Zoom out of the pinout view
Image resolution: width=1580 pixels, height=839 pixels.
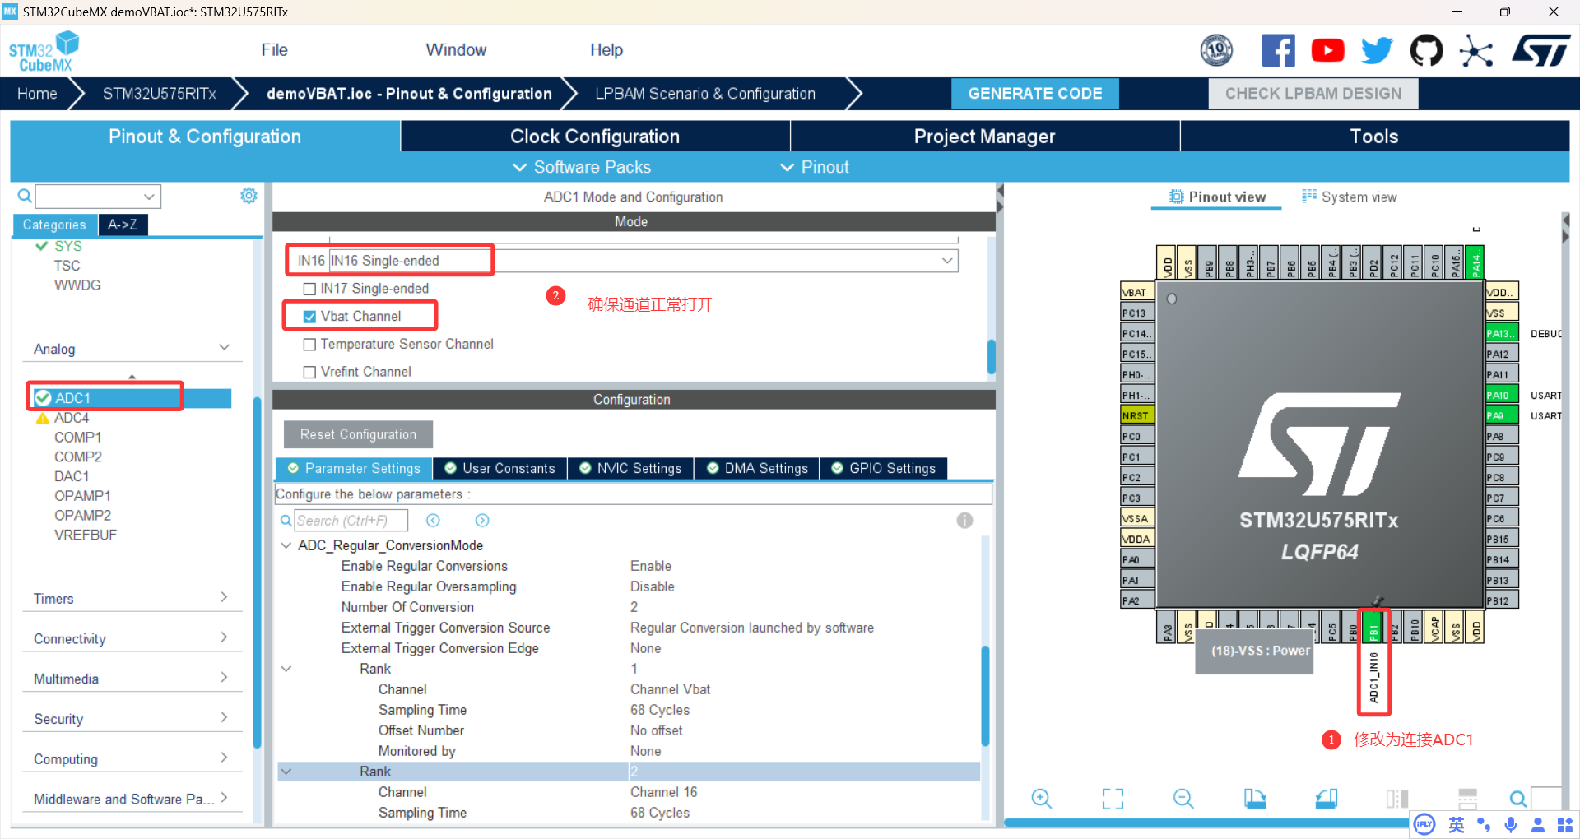1183,799
